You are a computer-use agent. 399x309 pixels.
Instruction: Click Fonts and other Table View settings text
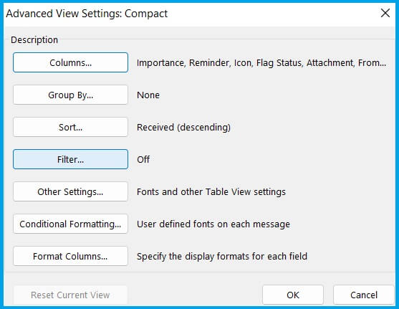(211, 192)
